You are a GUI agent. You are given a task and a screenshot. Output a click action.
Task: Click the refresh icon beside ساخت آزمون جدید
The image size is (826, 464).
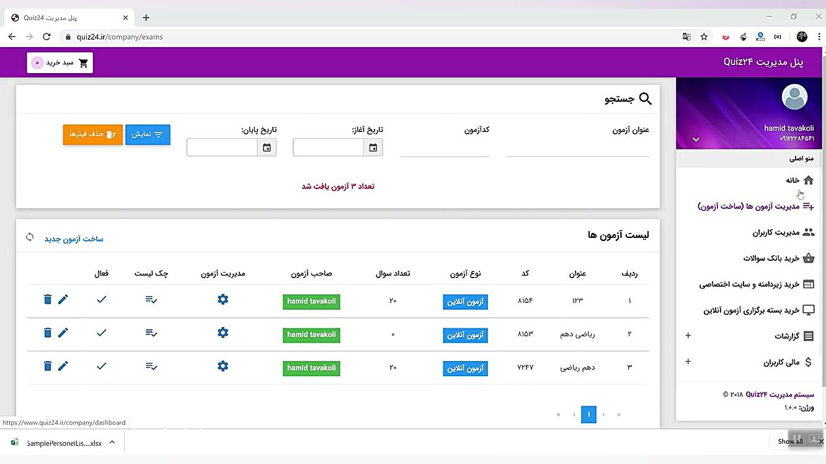point(29,237)
